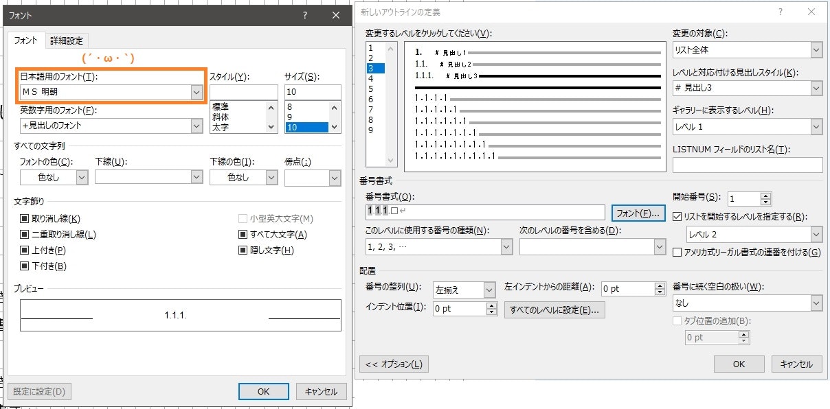
Task: Click the フォント(F)... button
Action: (639, 213)
